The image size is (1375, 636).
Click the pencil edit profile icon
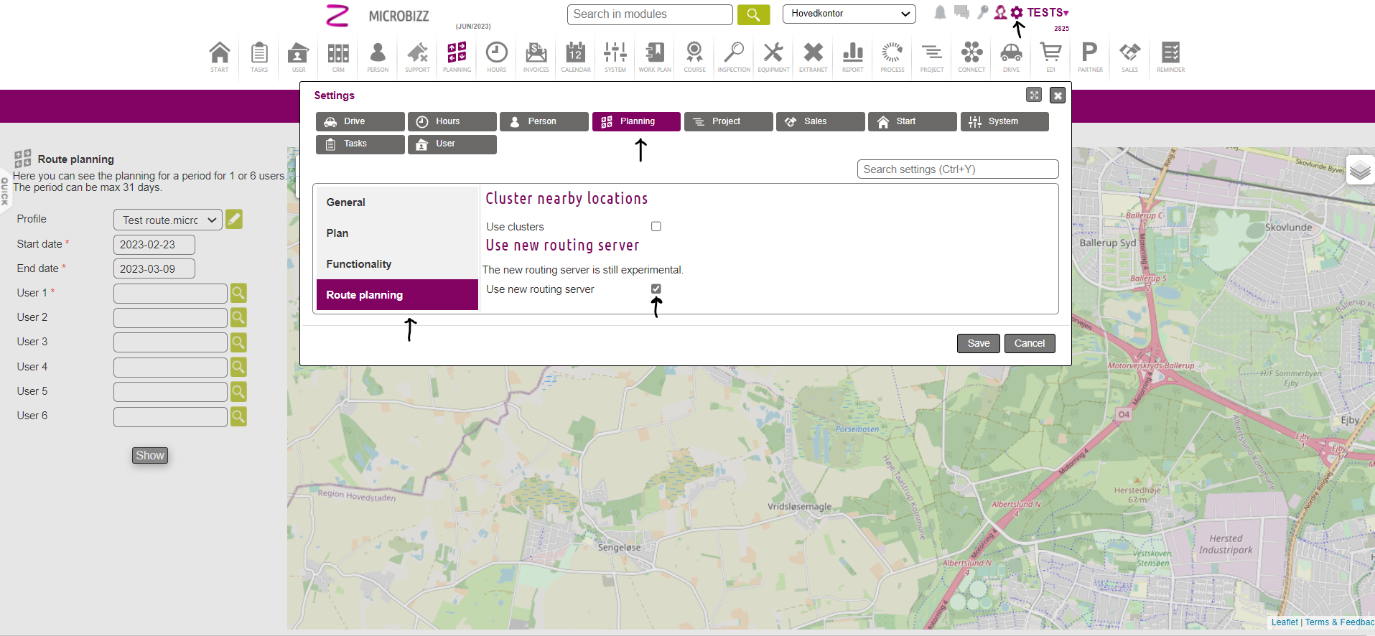[x=234, y=220]
